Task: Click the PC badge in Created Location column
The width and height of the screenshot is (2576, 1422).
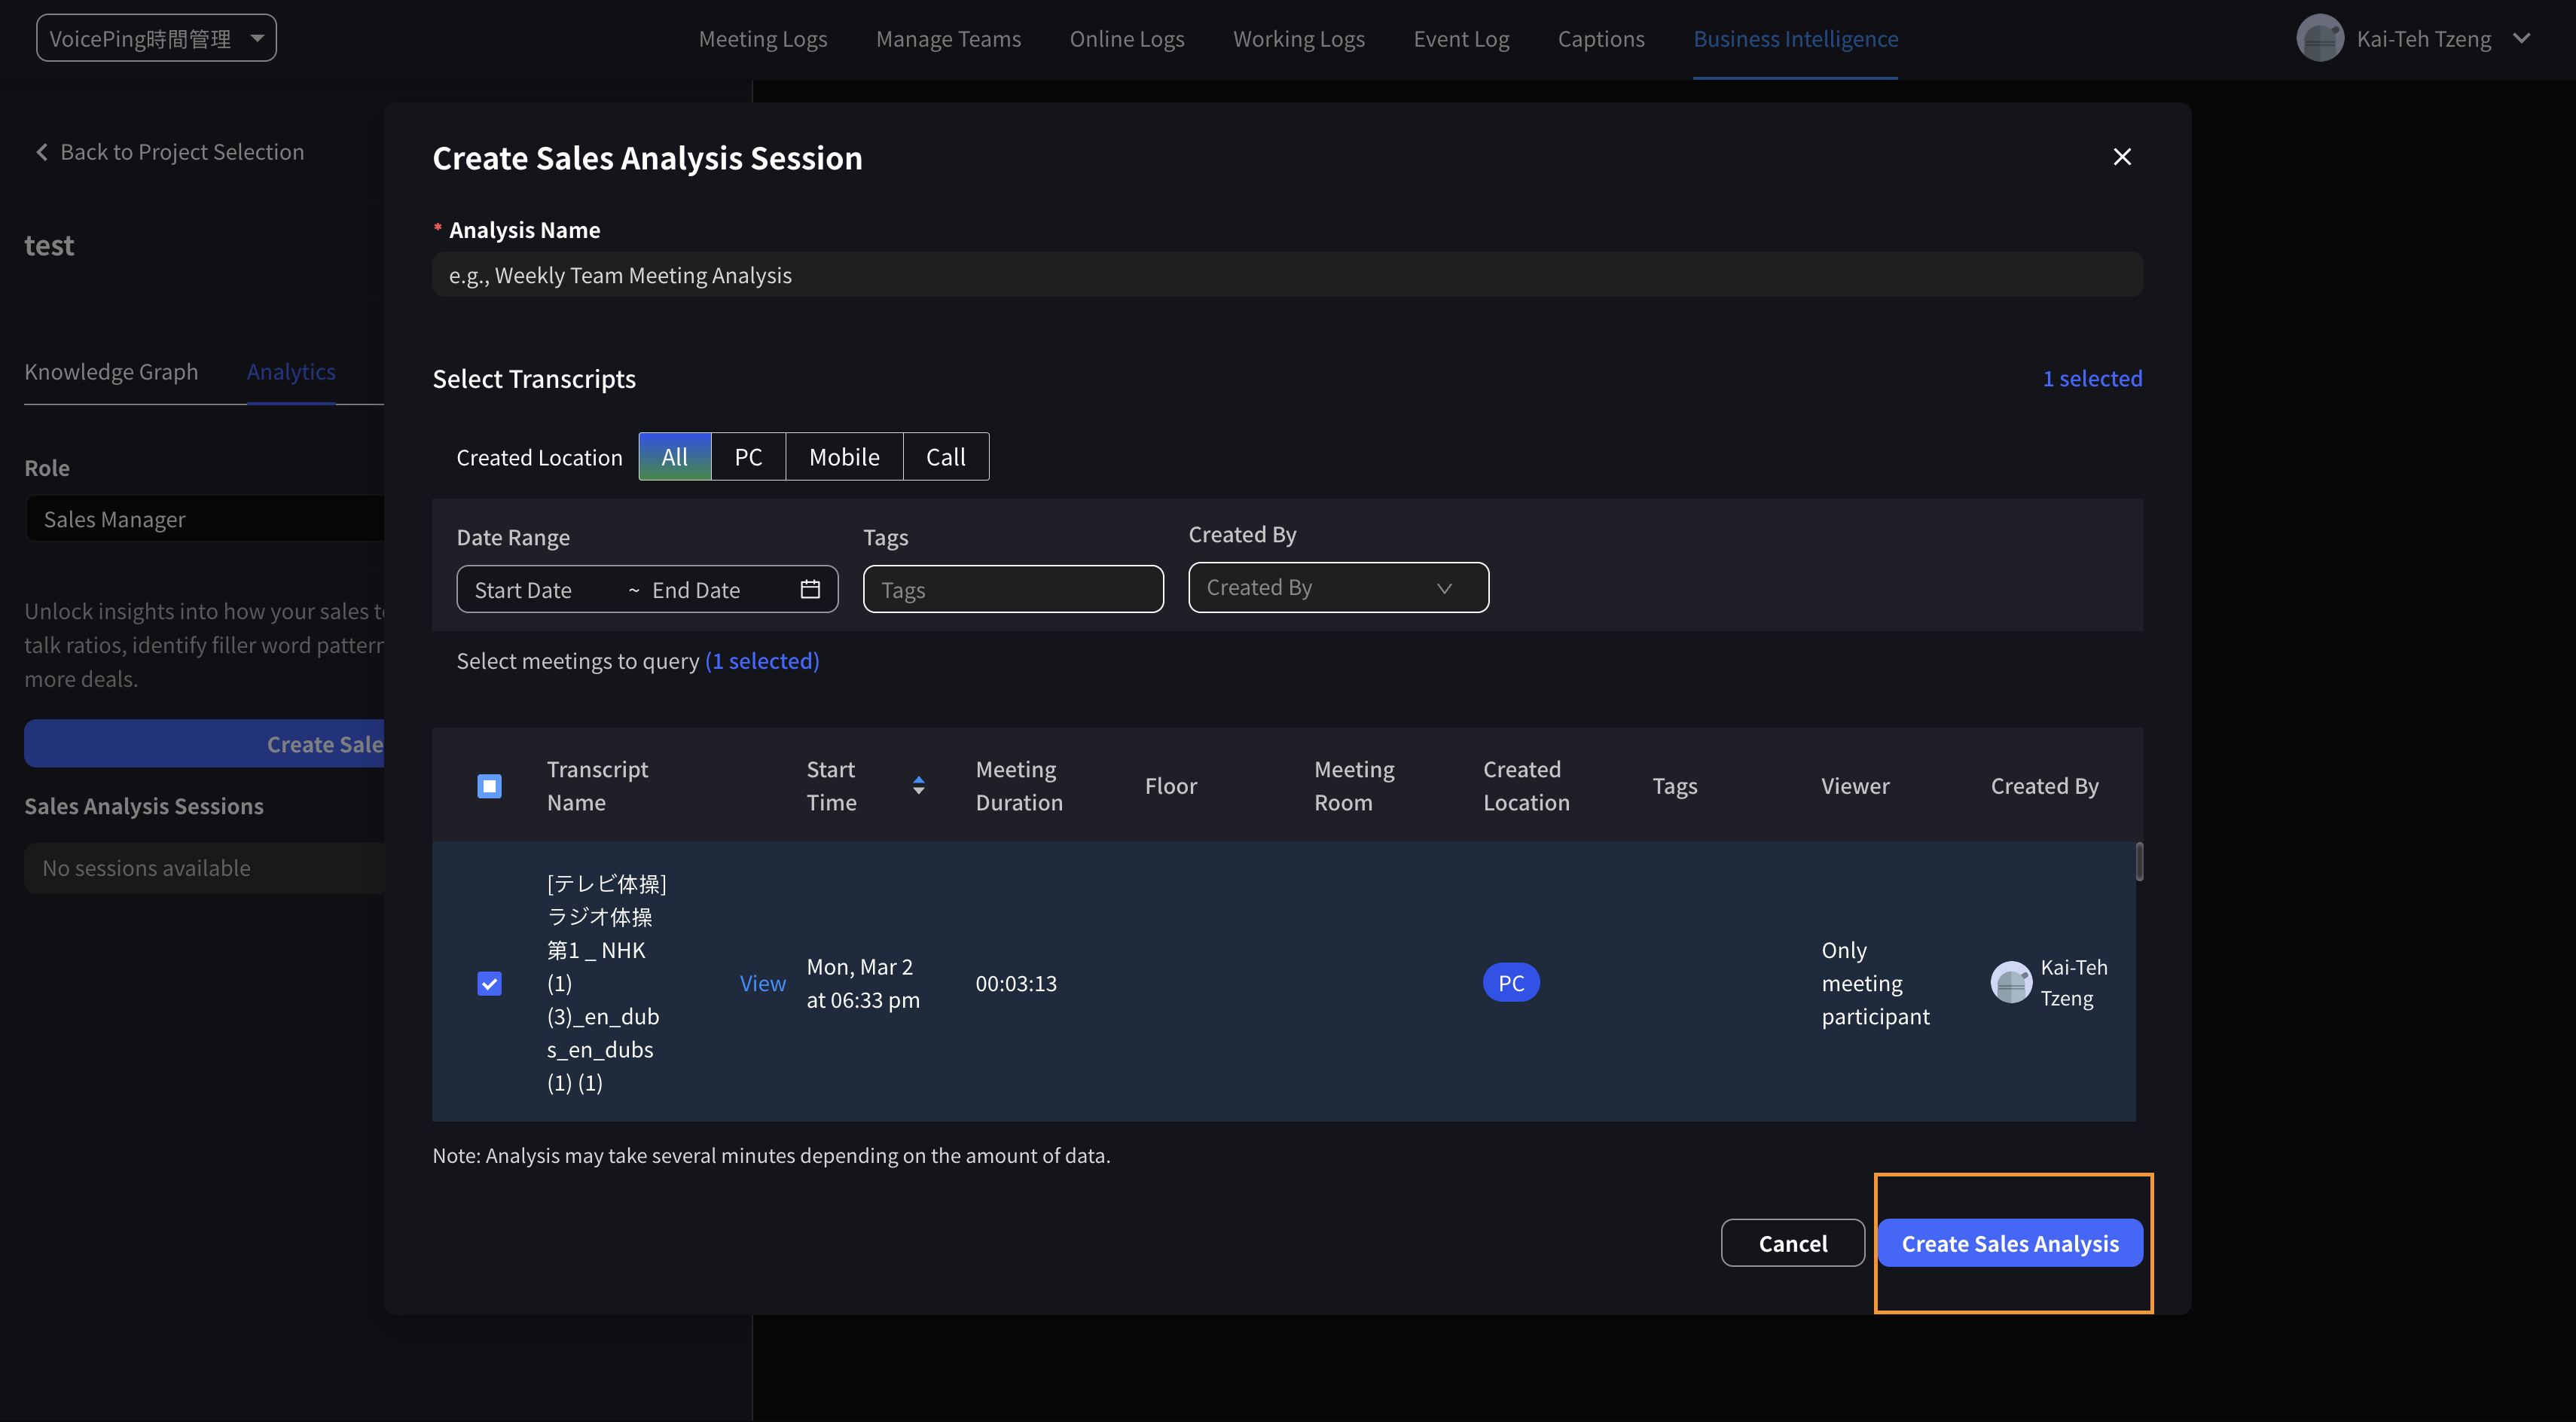Action: point(1510,983)
